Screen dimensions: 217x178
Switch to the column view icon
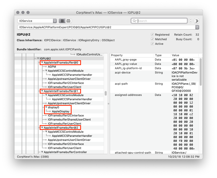coord(68,21)
